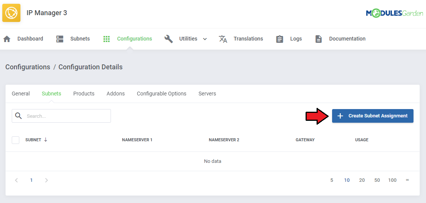Click the USAGE column header
426x203 pixels.
pos(362,140)
